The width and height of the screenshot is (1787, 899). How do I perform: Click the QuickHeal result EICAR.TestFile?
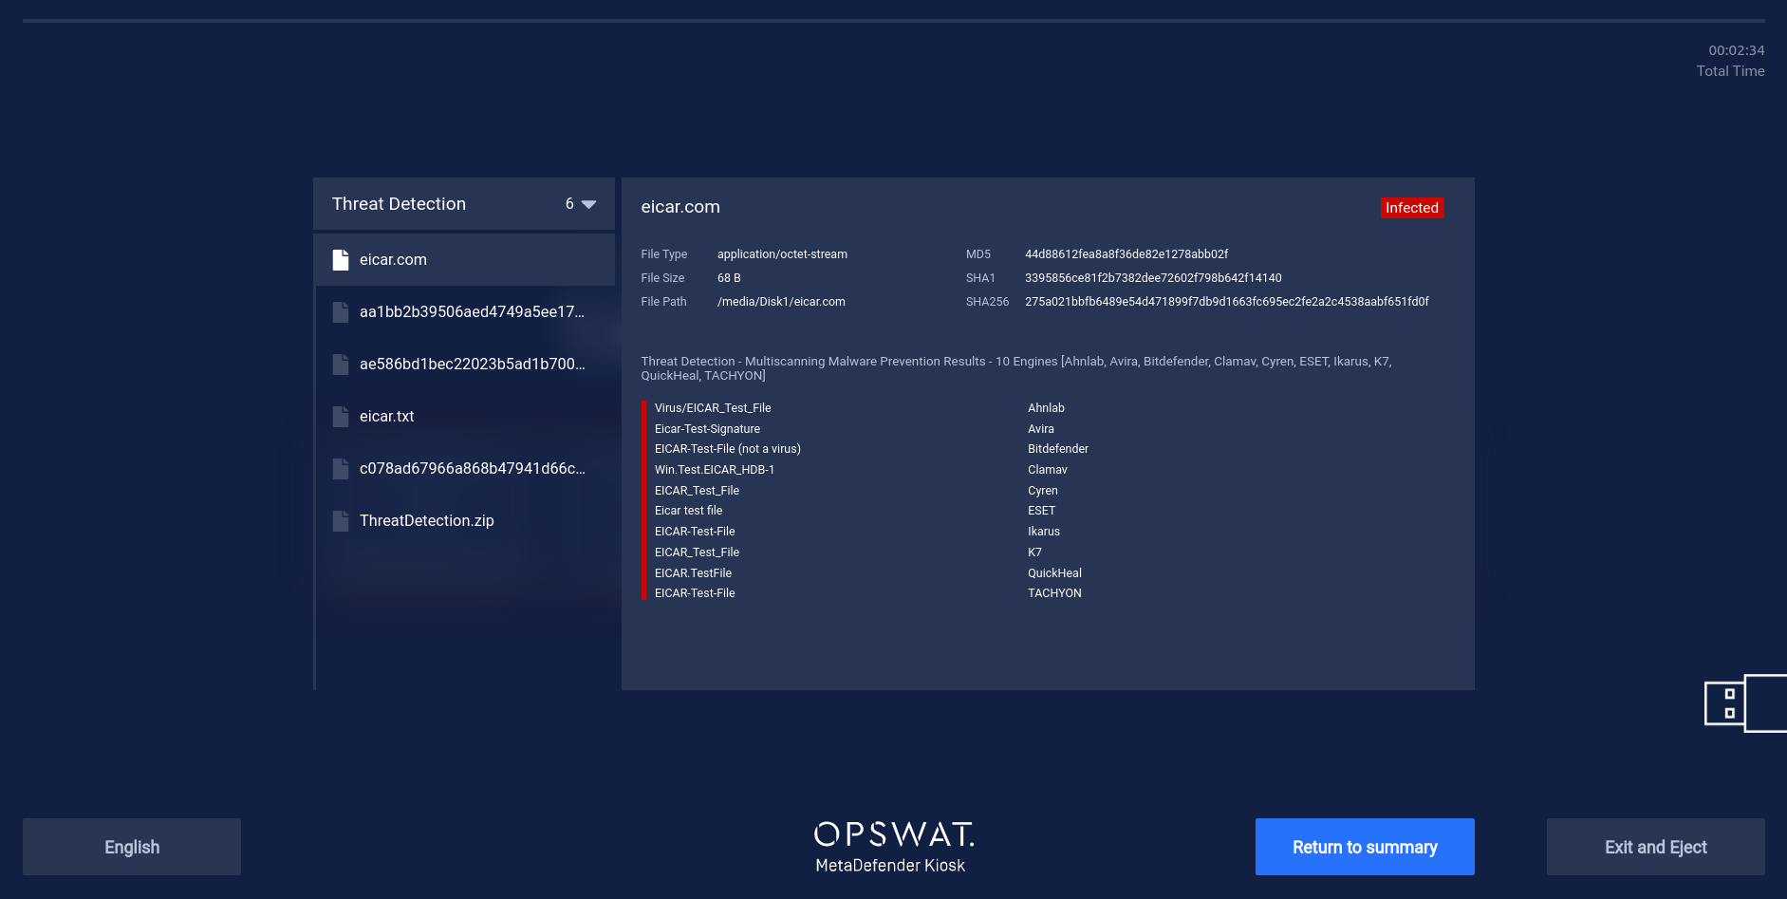pos(693,573)
